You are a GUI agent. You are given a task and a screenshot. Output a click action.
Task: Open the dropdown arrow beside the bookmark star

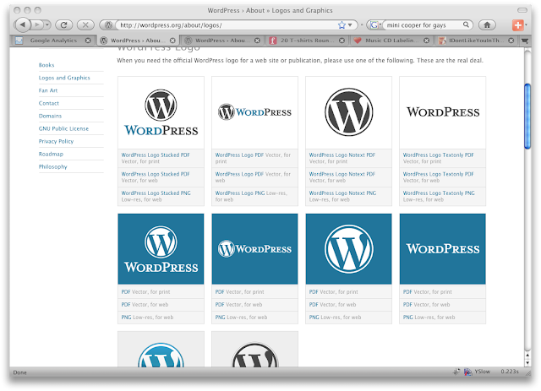350,24
